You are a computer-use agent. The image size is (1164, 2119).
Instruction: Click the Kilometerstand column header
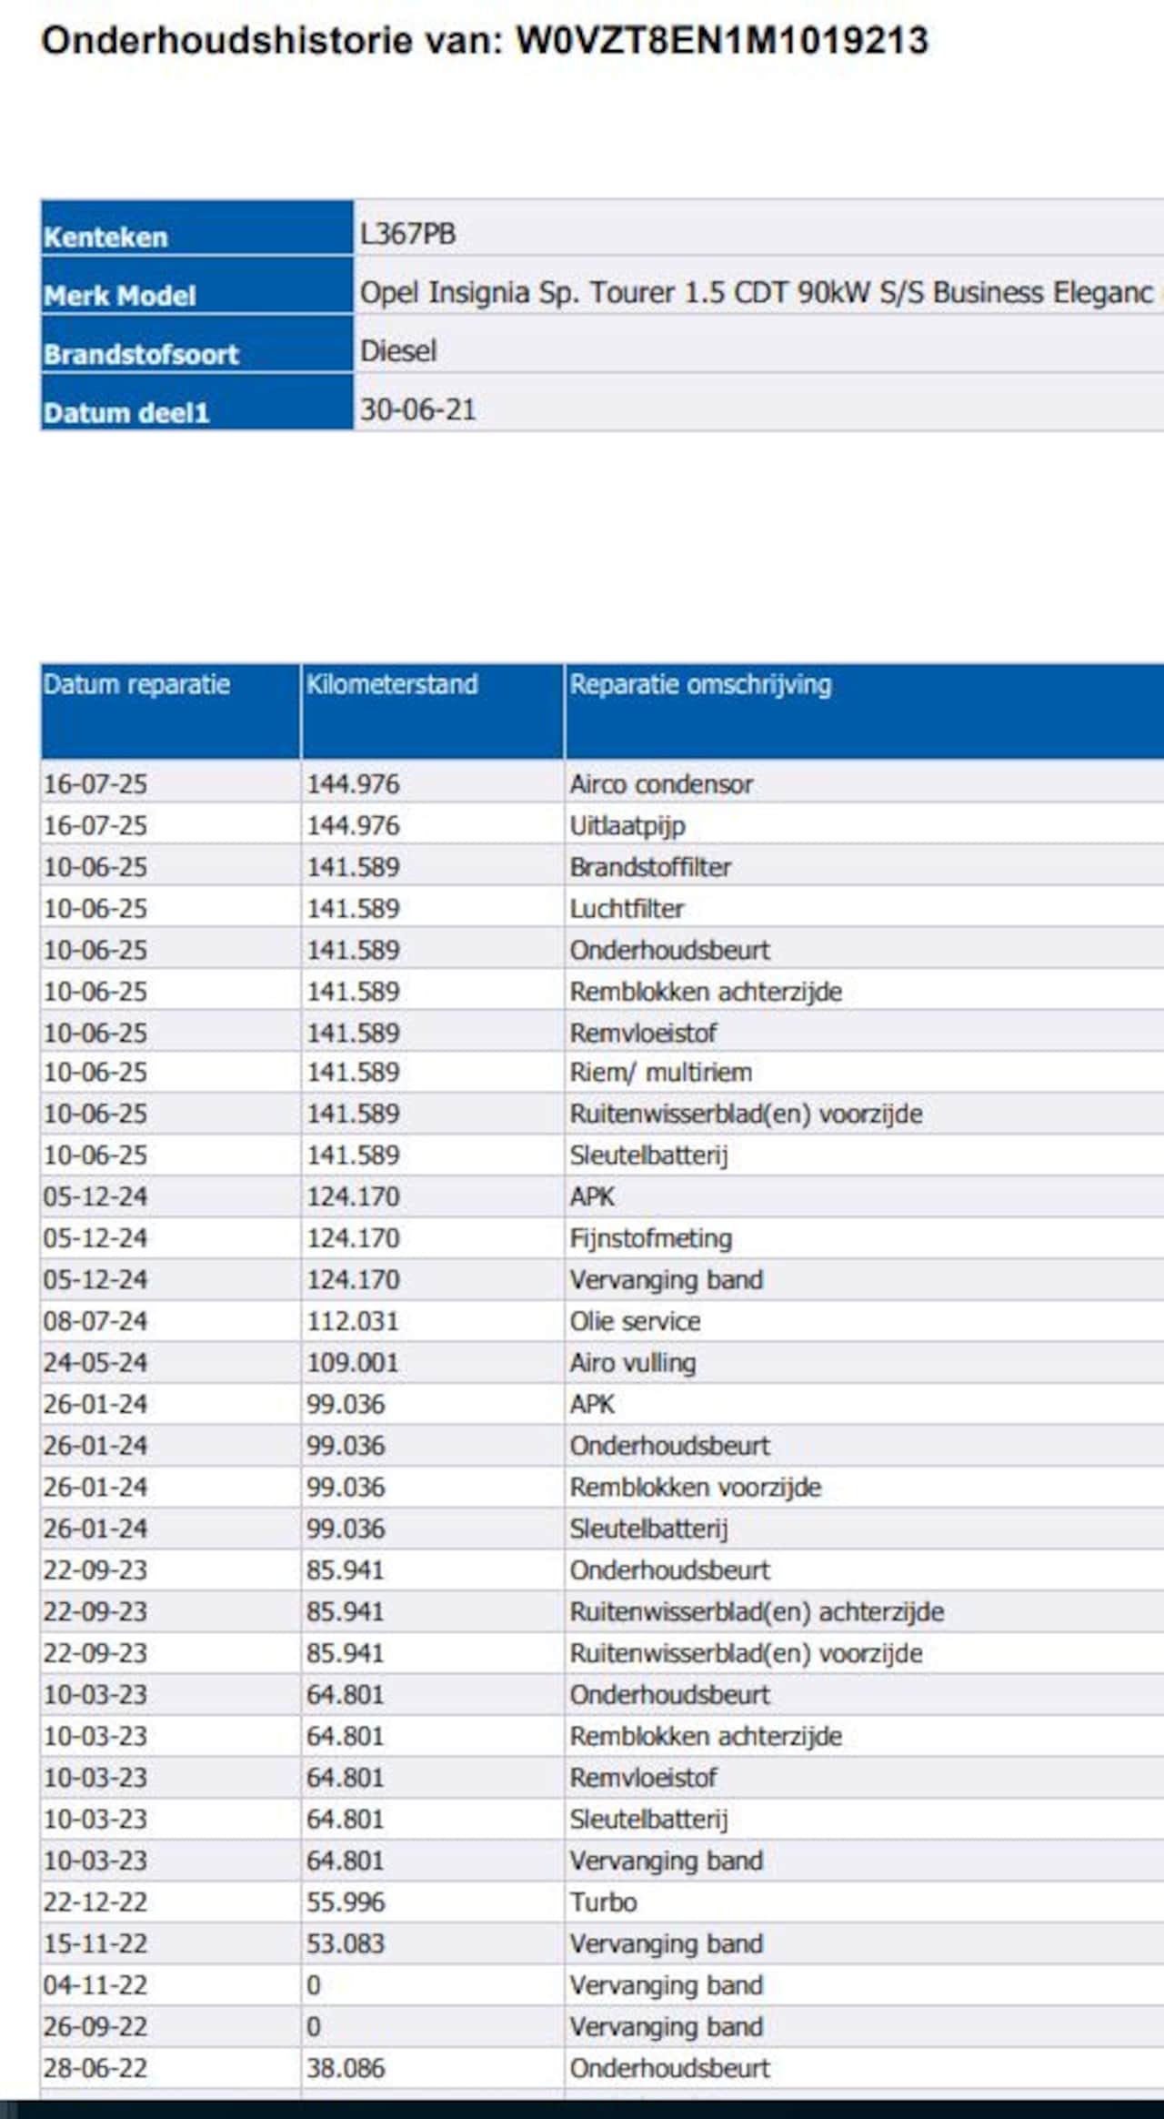392,684
